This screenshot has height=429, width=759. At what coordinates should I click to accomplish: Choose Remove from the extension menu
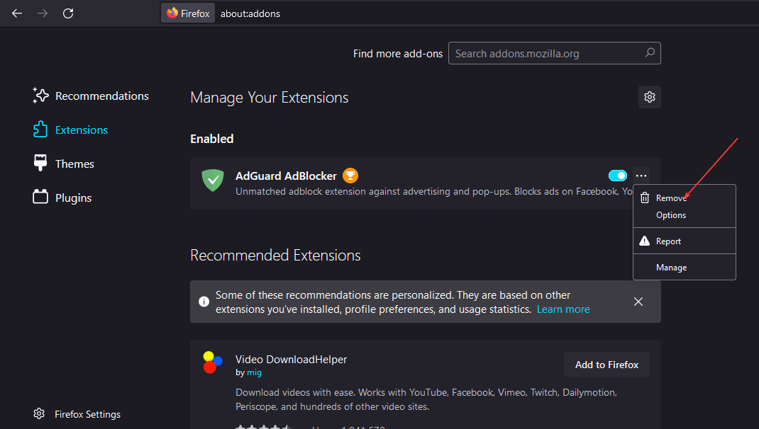coord(685,198)
